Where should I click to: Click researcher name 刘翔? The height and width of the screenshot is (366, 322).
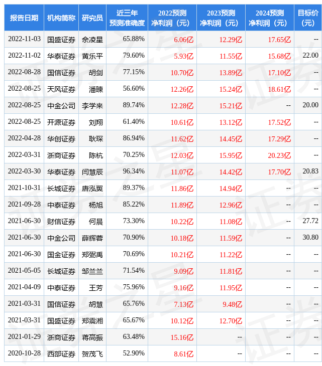96,122
